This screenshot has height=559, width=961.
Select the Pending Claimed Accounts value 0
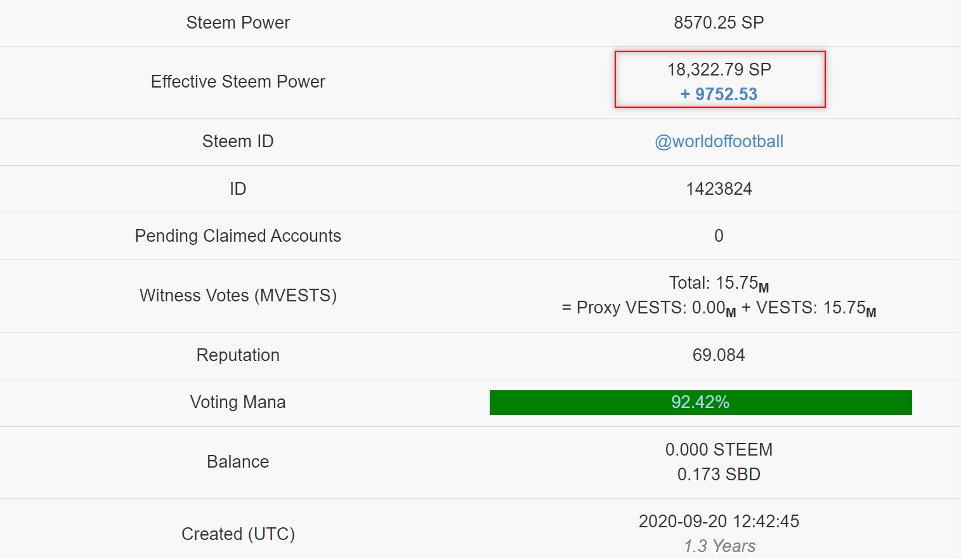click(719, 236)
